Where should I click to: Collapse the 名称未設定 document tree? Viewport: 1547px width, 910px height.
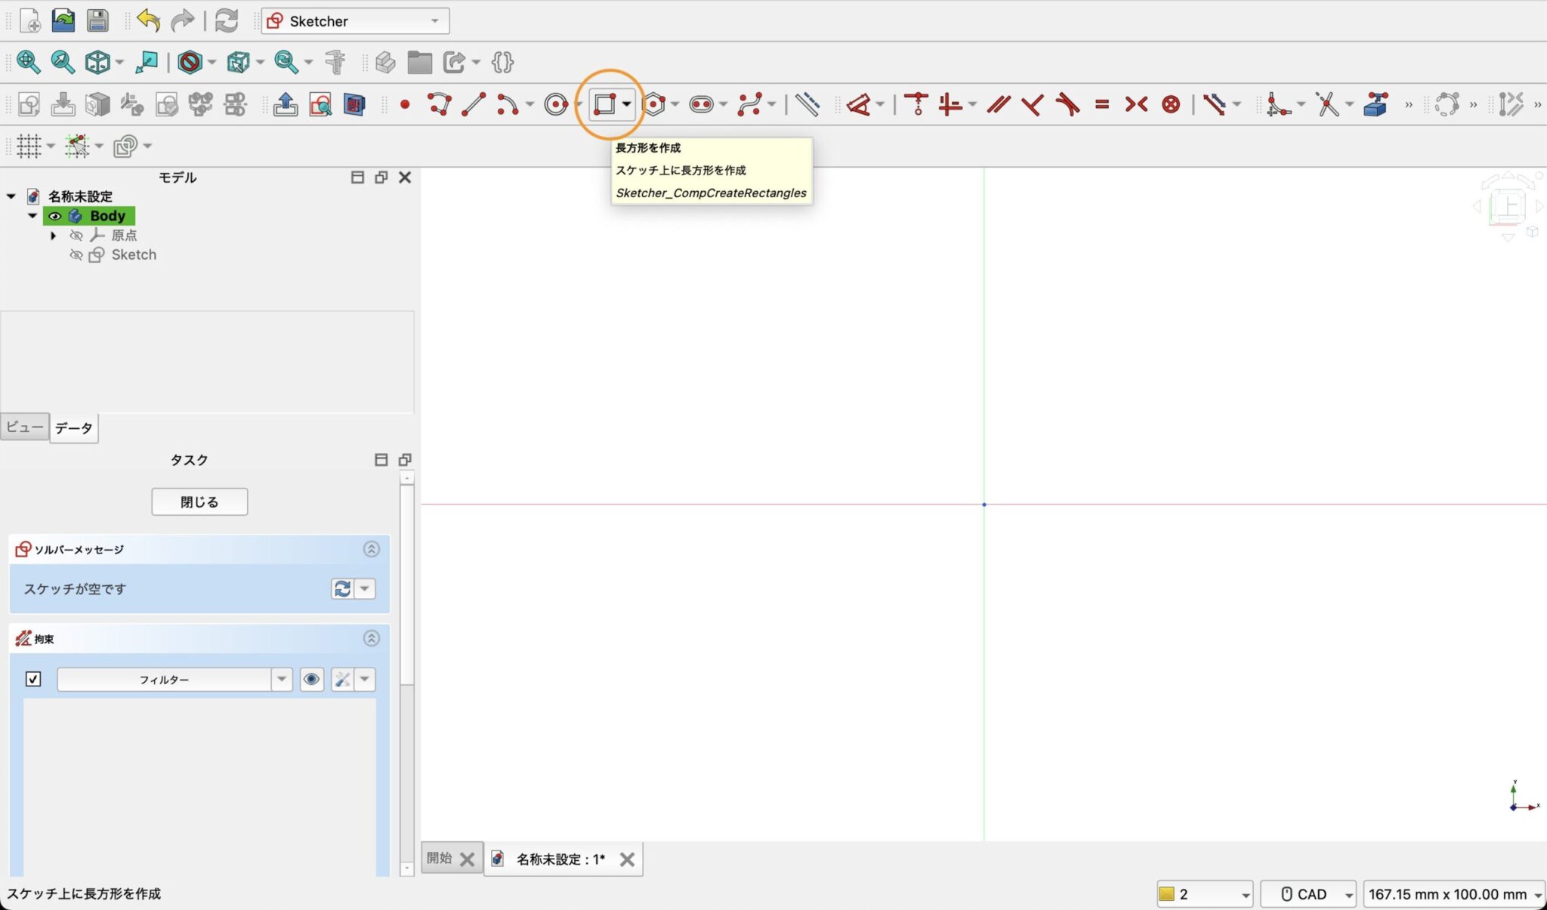click(11, 196)
